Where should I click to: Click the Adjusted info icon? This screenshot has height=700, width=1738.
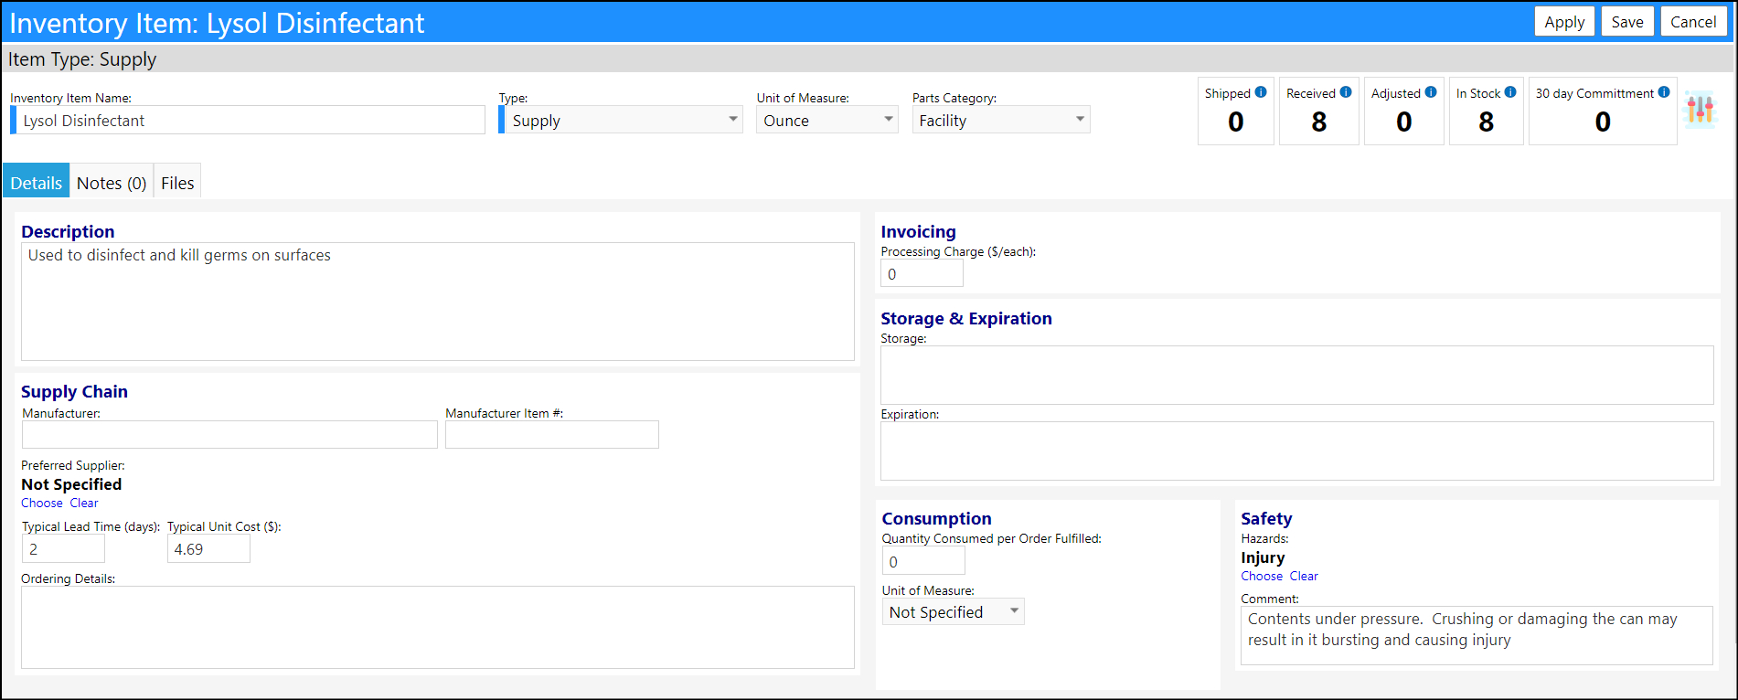[x=1431, y=92]
